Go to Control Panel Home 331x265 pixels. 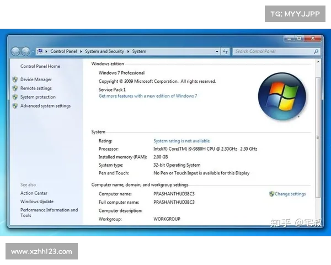pos(40,66)
